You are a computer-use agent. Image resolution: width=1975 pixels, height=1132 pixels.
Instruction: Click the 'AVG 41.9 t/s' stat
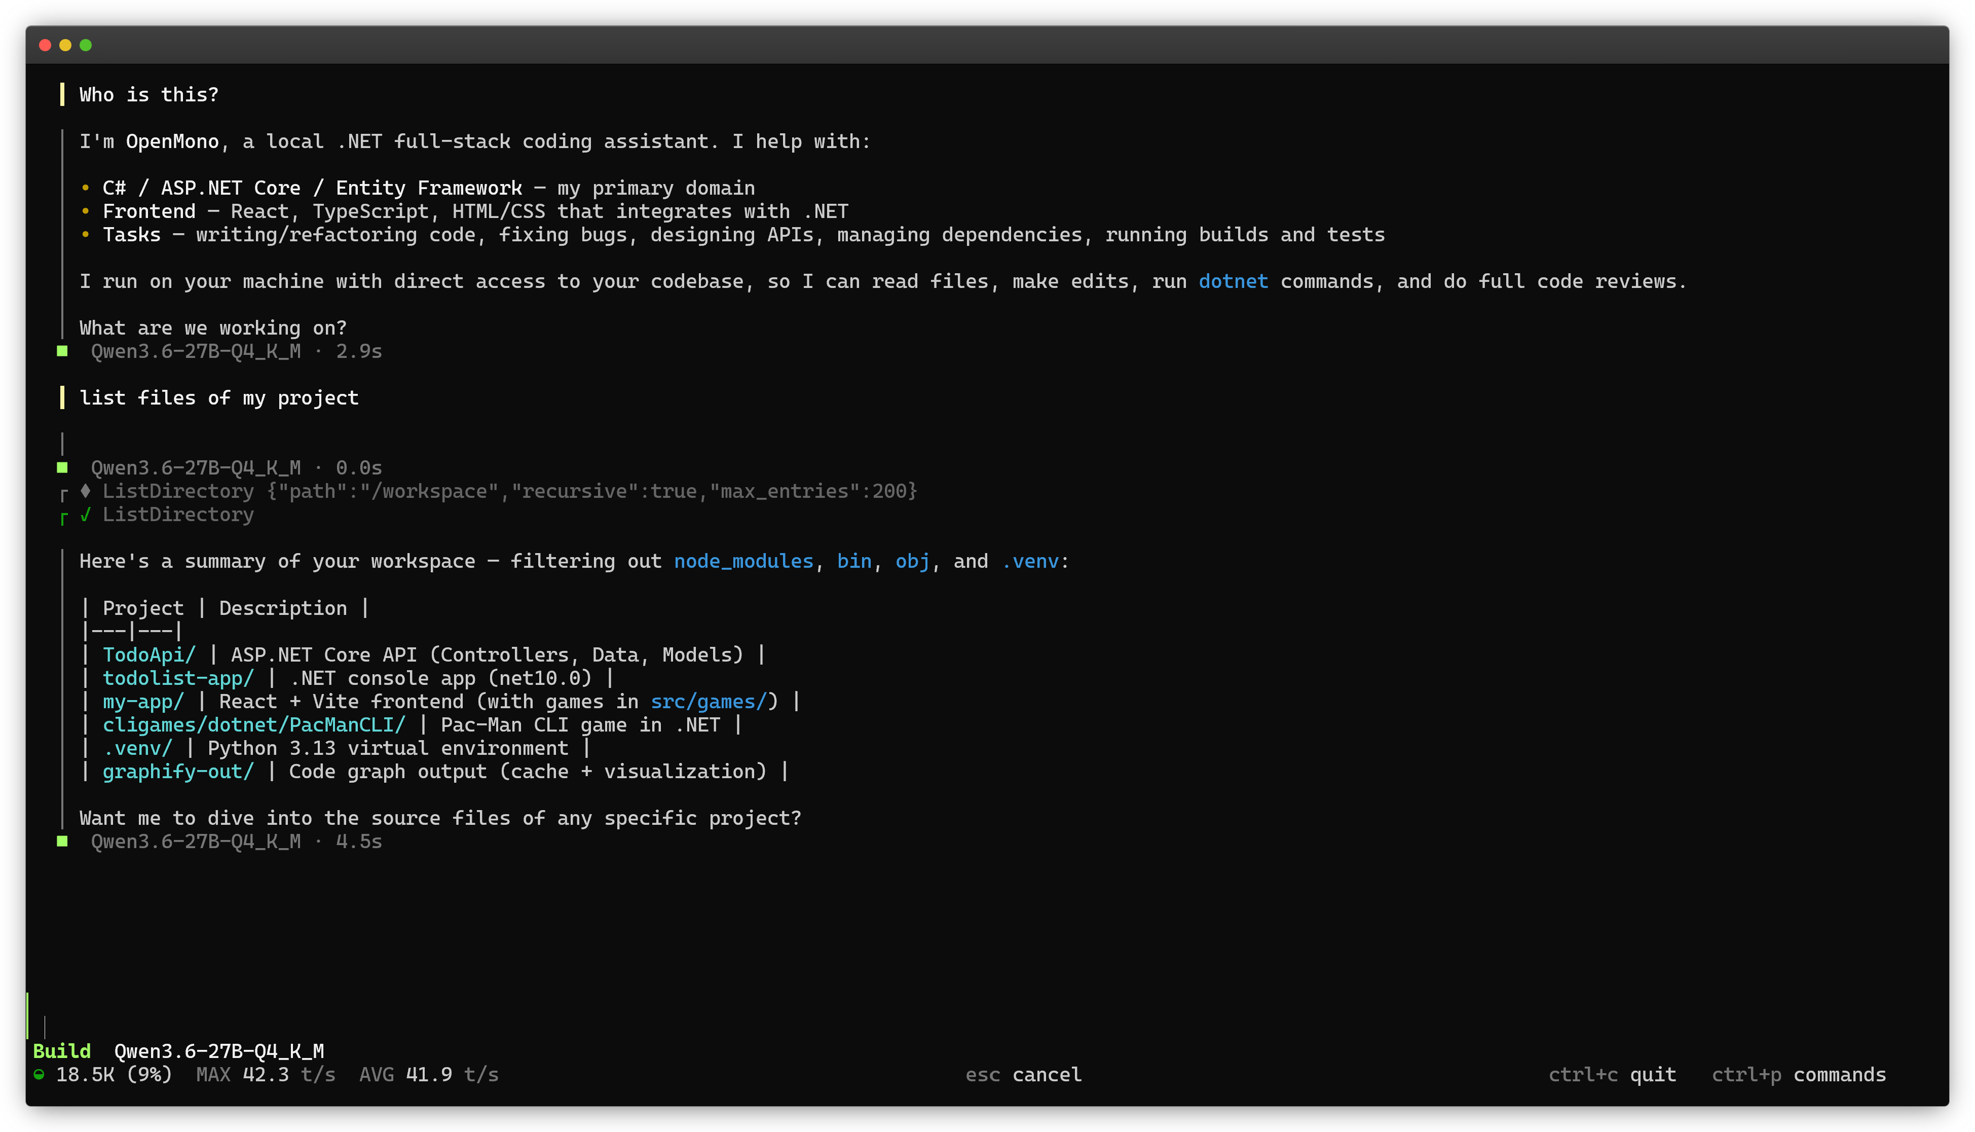429,1075
